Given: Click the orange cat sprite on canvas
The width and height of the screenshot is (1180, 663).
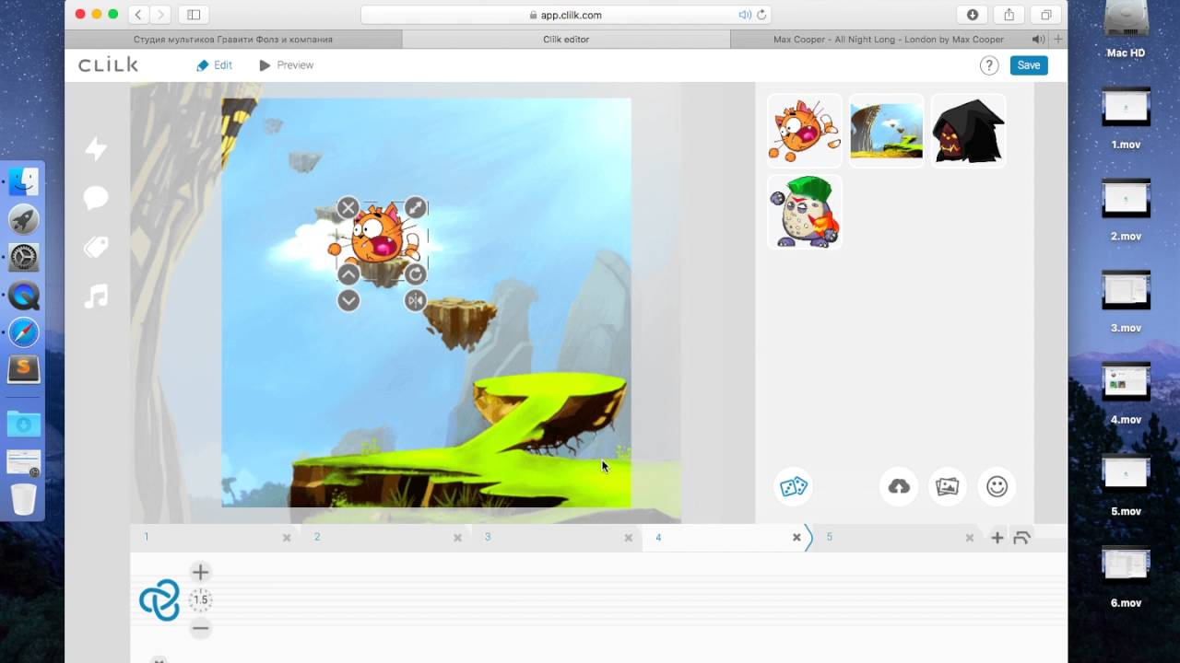Looking at the screenshot, I should (379, 238).
